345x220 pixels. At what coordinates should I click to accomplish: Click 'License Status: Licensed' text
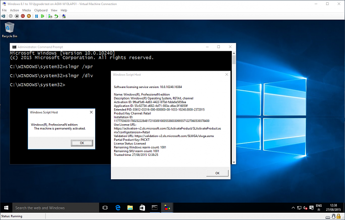(130, 143)
